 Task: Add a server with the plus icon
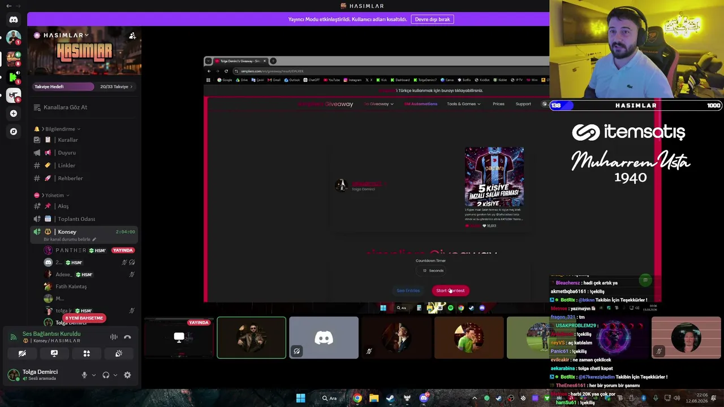[14, 113]
